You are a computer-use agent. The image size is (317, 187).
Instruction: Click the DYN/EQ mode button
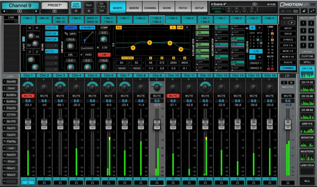[x=288, y=40]
